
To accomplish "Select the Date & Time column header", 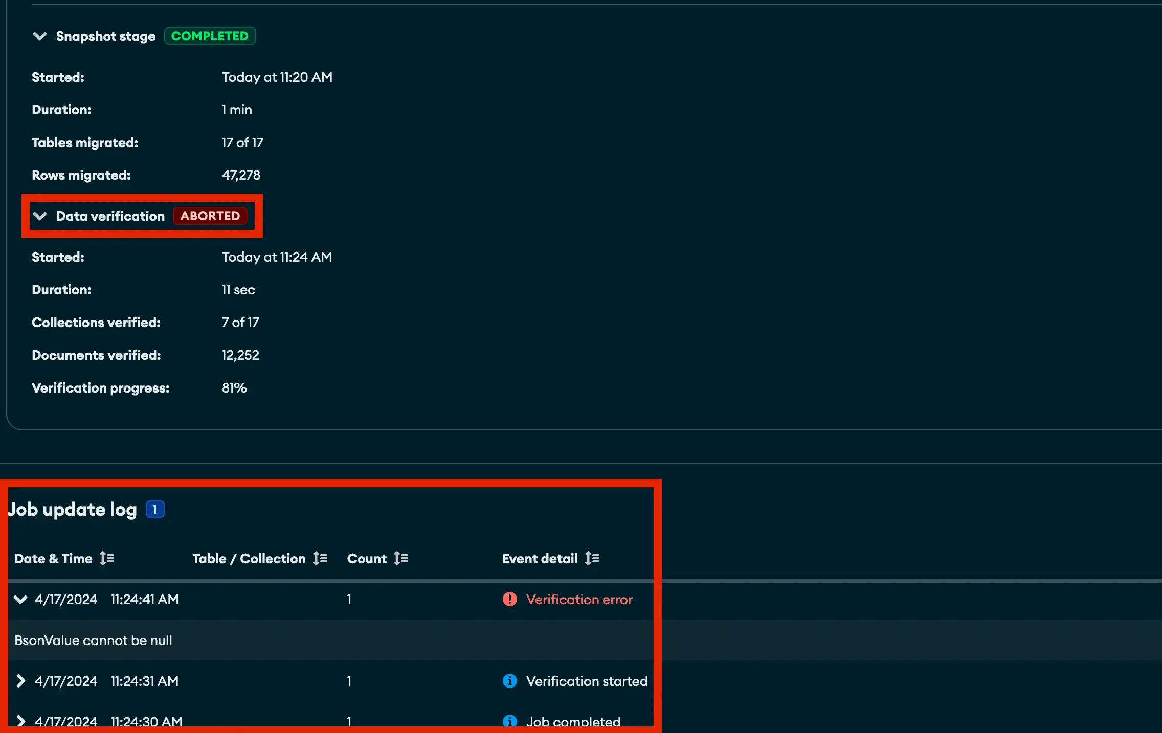I will (x=53, y=558).
